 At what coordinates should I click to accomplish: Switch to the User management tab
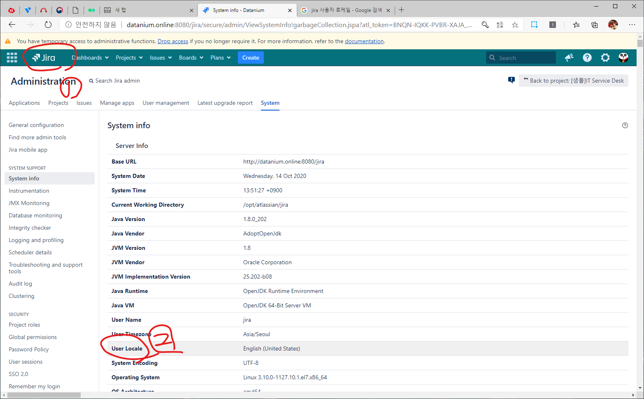pos(166,103)
